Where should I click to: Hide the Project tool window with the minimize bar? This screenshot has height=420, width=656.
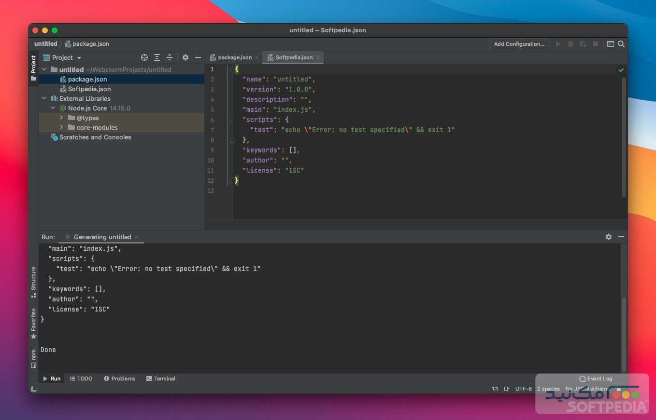tap(198, 57)
